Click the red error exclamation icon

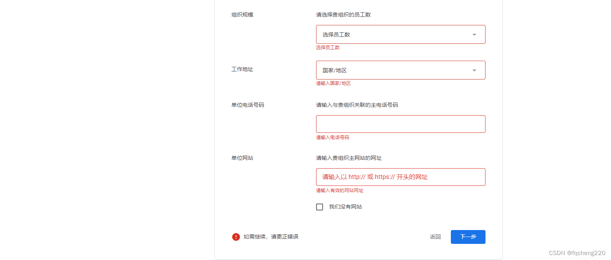[236, 237]
